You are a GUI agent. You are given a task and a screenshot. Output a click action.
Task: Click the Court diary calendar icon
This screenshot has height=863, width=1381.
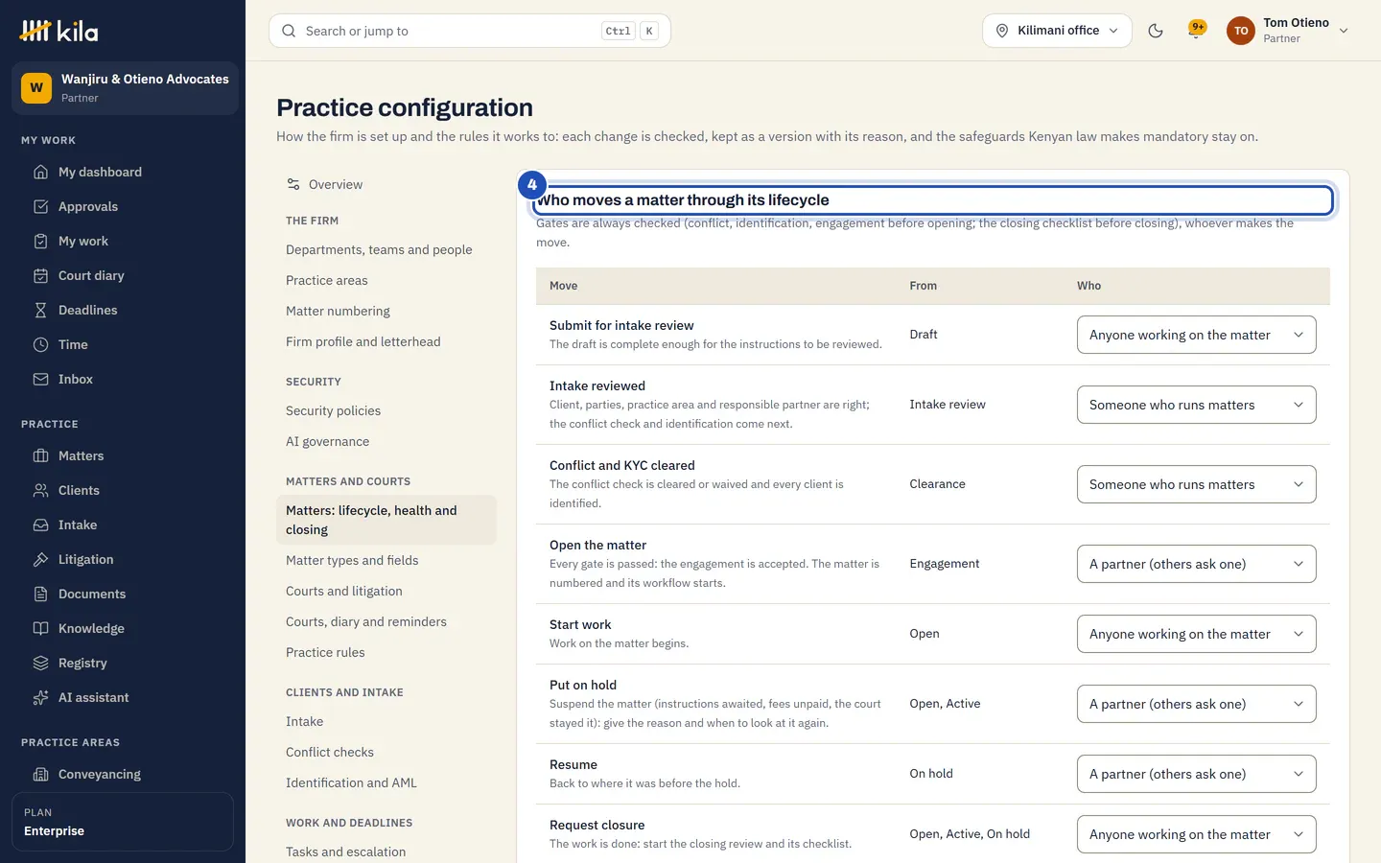click(x=40, y=275)
